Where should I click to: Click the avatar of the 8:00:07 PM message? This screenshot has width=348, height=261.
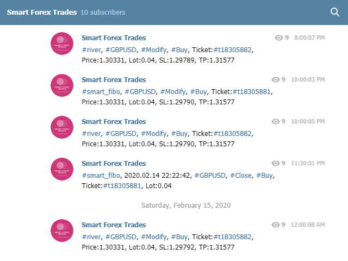click(62, 43)
